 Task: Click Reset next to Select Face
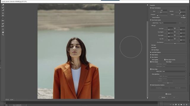point(180,23)
